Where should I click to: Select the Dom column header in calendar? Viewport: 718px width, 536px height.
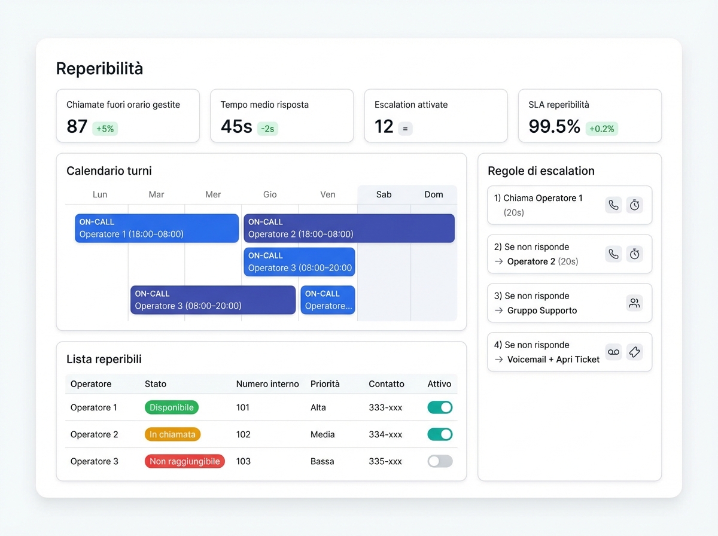click(434, 194)
